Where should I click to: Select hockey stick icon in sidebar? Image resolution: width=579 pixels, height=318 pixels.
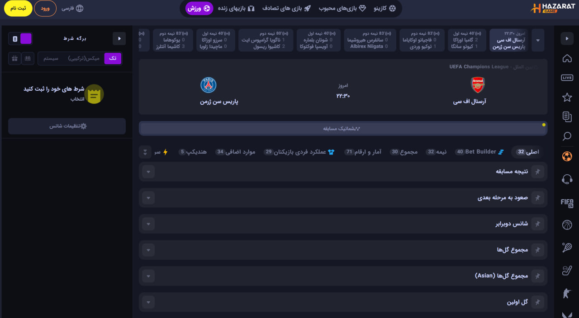click(x=567, y=271)
